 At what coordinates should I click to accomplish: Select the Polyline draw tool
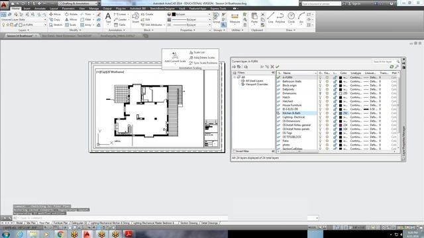280,18
